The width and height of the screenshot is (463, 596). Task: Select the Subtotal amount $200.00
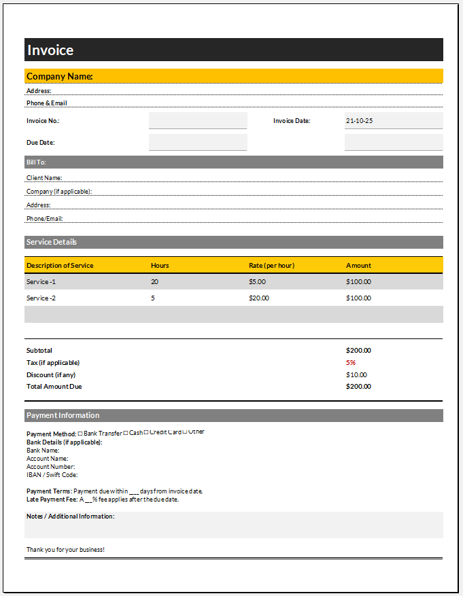tap(358, 351)
